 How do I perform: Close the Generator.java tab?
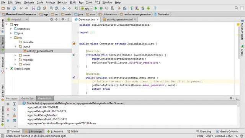pyautogui.click(x=98, y=20)
